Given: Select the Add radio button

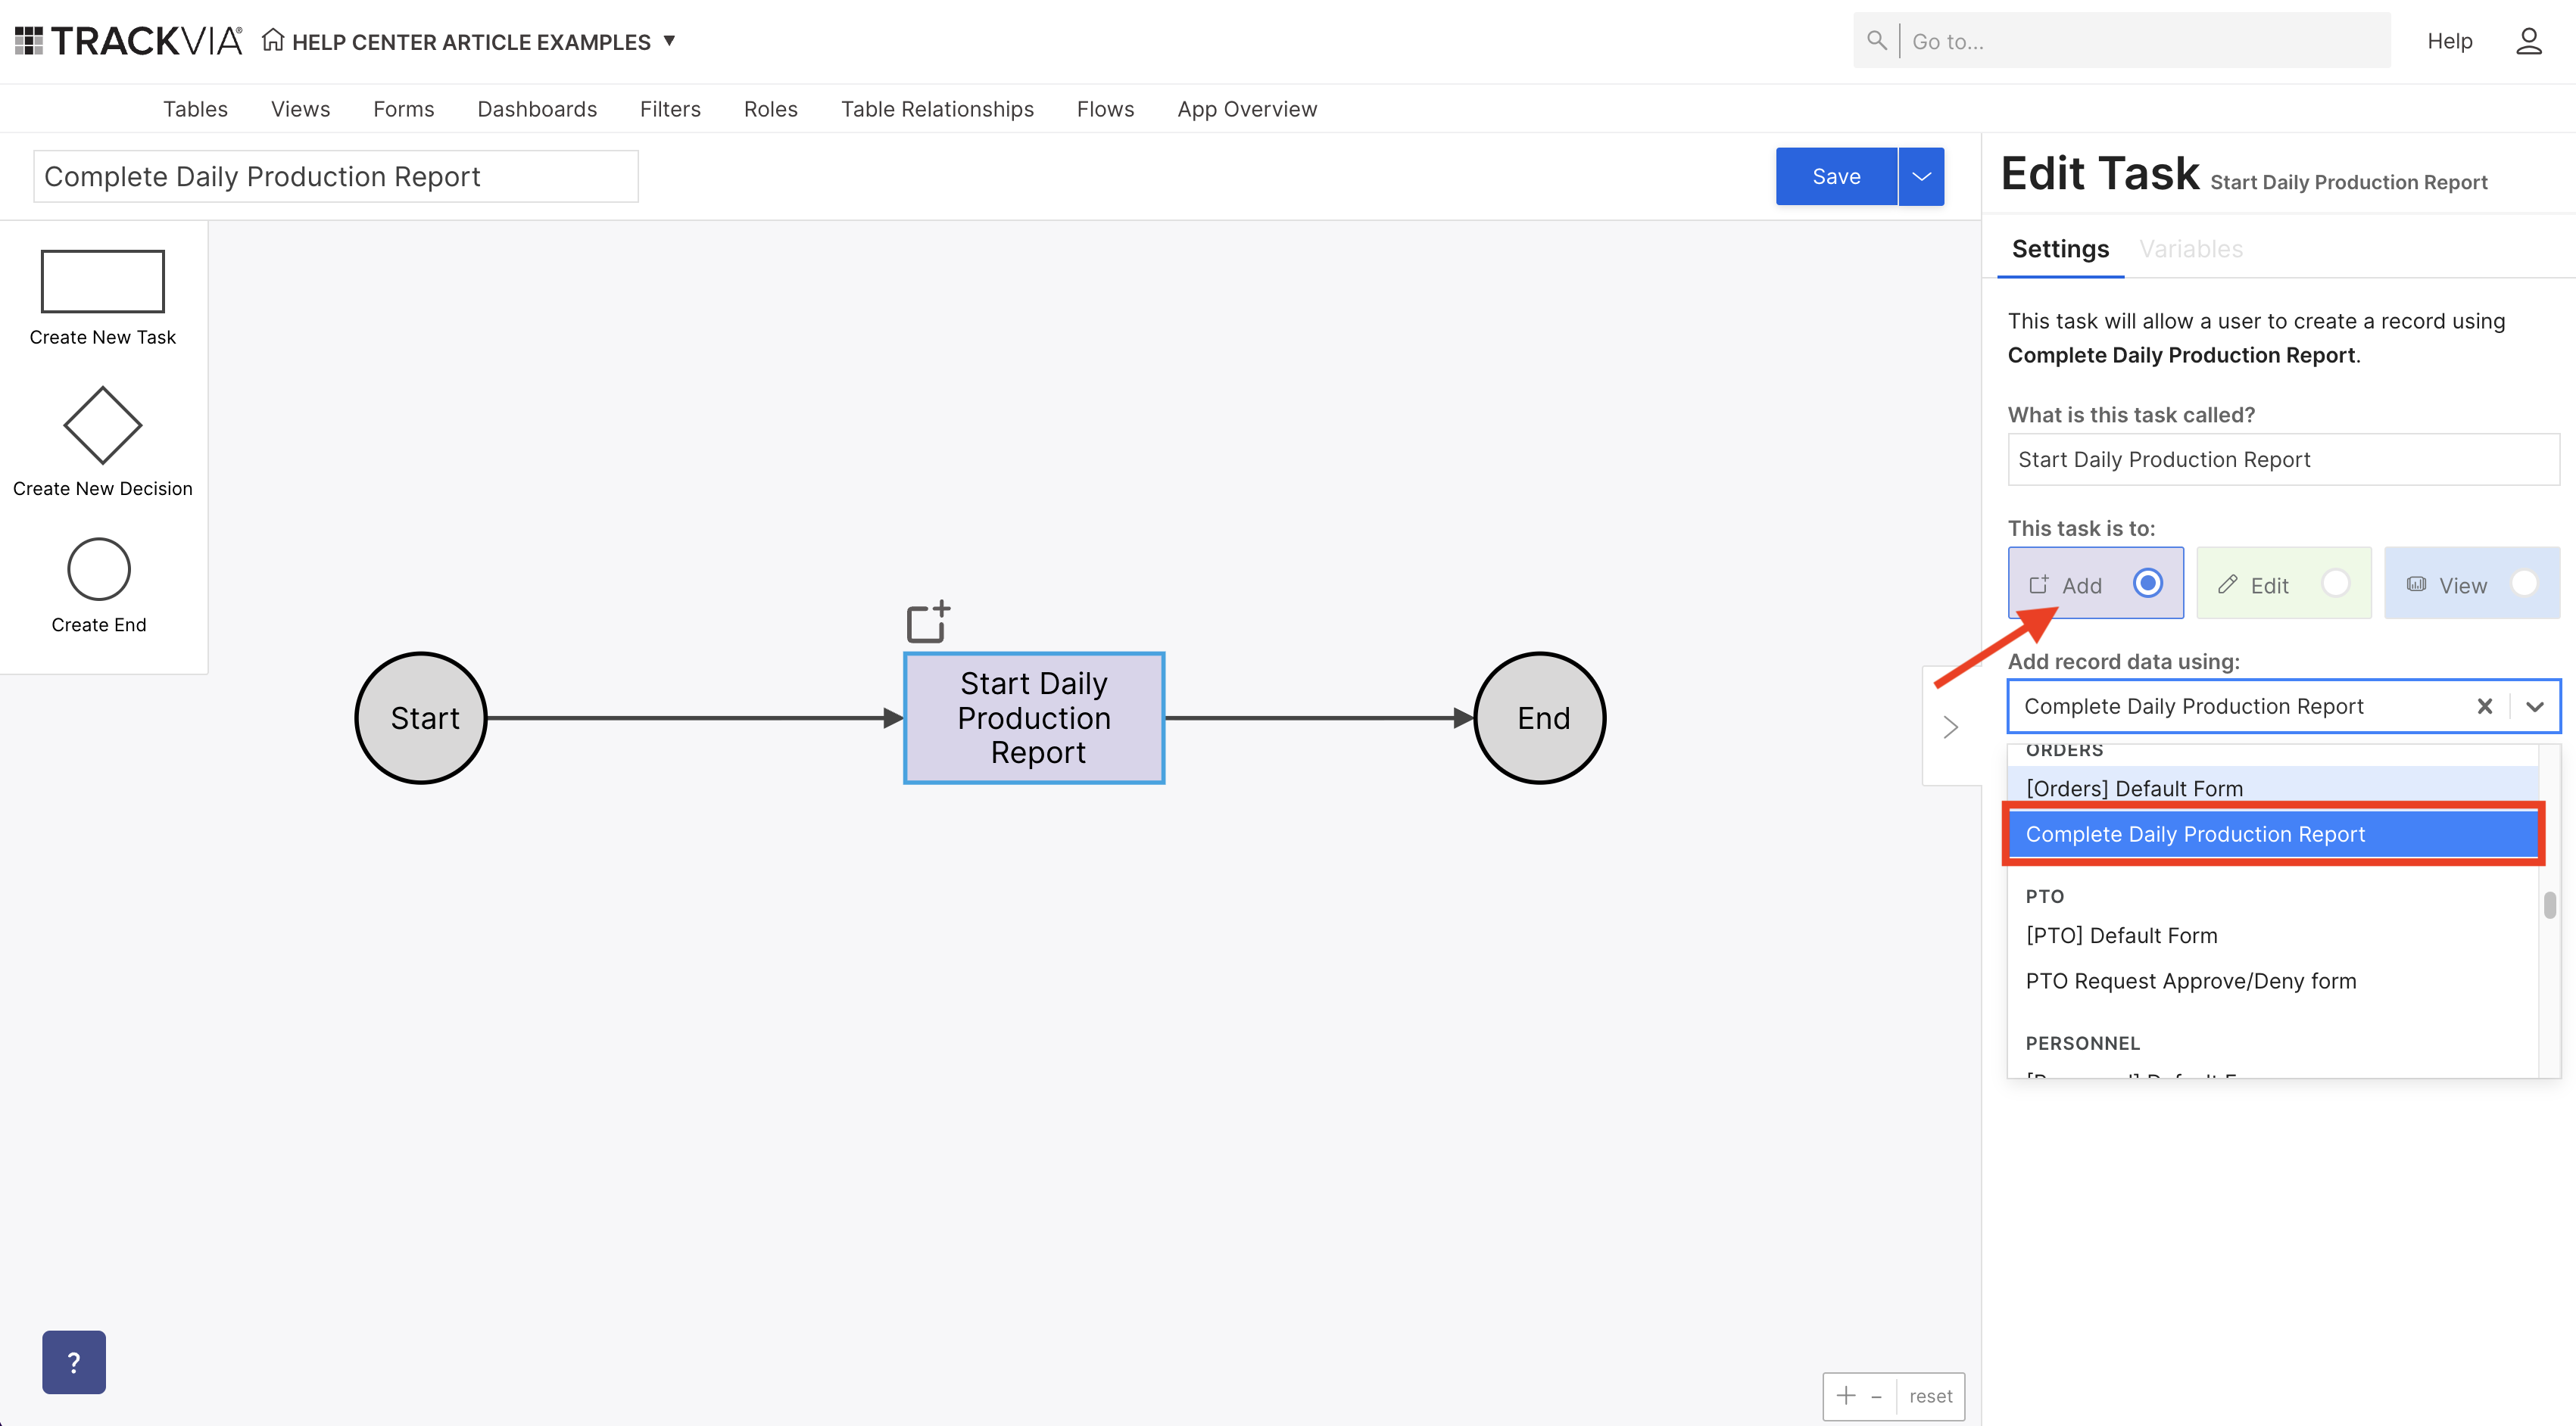Looking at the screenshot, I should [x=2147, y=583].
